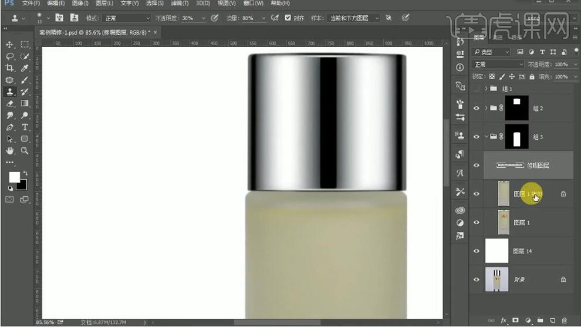Create a new group folder
Screen dimensions: 581x327
click(540, 321)
